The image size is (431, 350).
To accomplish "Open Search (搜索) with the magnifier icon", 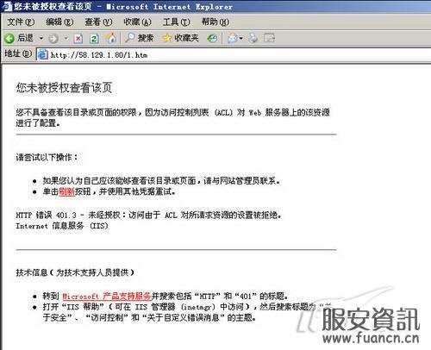I will (x=129, y=38).
